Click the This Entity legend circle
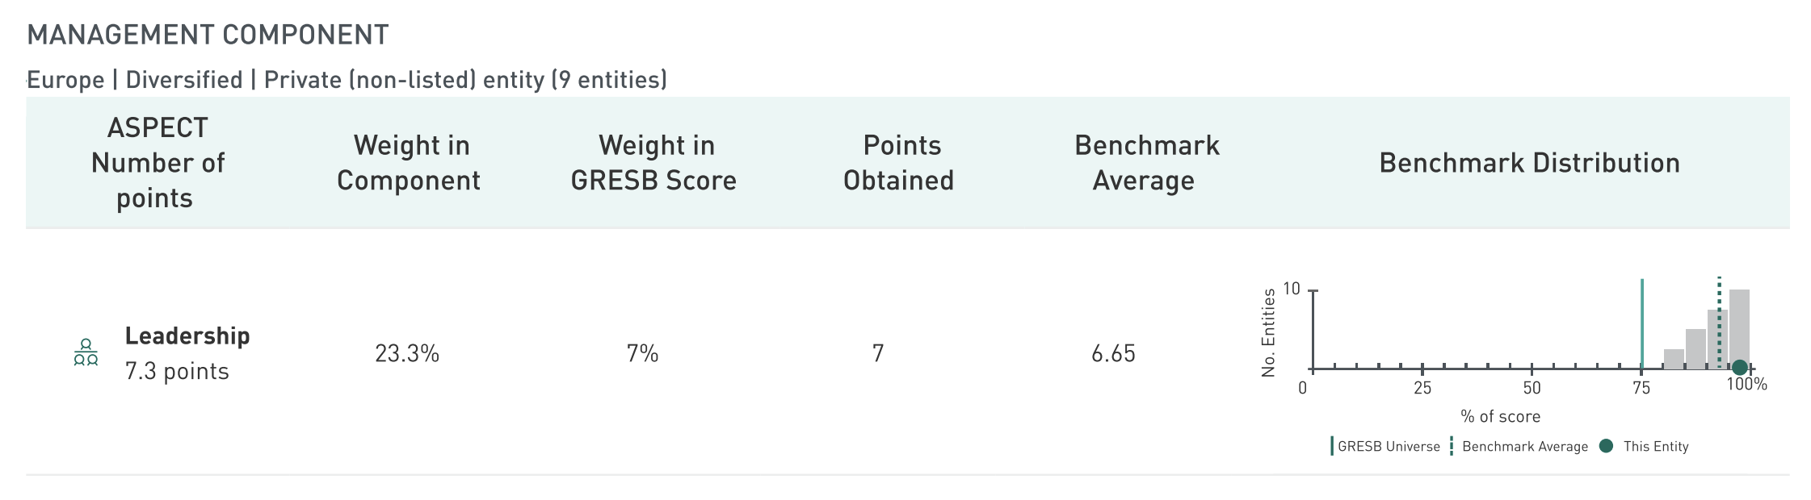 coord(1606,446)
